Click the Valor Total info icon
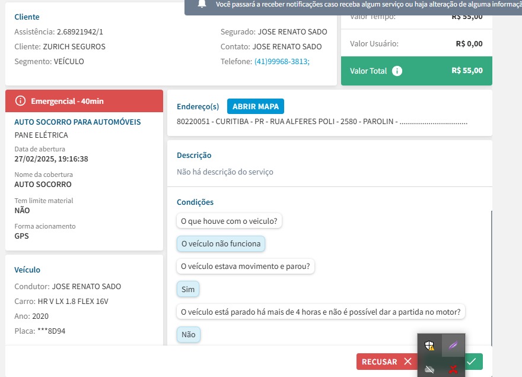 (x=397, y=71)
